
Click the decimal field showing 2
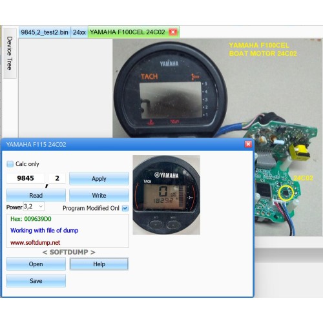point(57,178)
